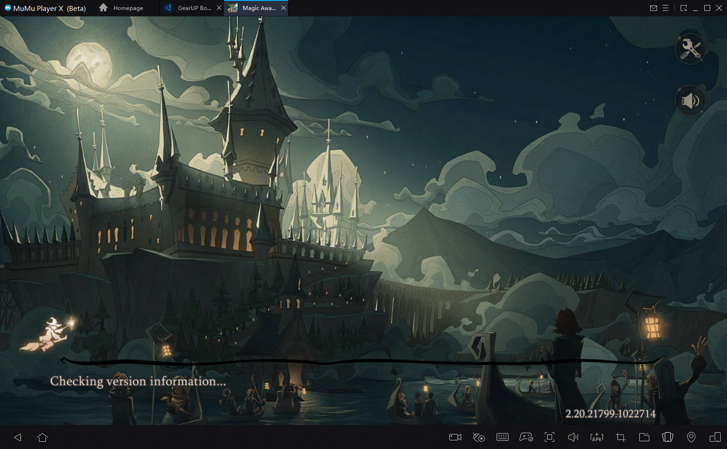Image resolution: width=727 pixels, height=449 pixels.
Task: Open the hamburger menu in title bar
Action: (x=666, y=8)
